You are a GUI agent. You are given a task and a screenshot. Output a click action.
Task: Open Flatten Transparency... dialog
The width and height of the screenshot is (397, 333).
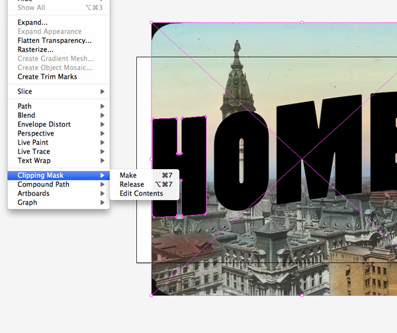pyautogui.click(x=58, y=40)
